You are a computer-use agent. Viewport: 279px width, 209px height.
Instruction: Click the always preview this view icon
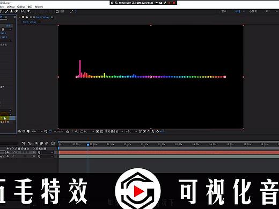coord(19,131)
